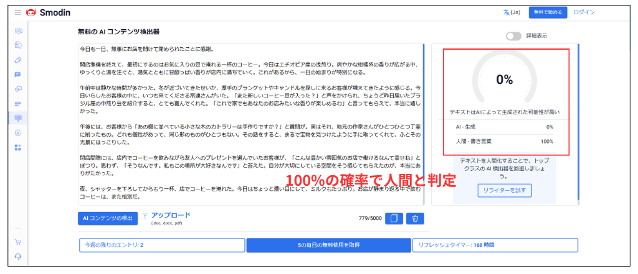Click the 5の毎日の無料使用を取得 button
This screenshot has width=638, height=274.
pyautogui.click(x=329, y=245)
